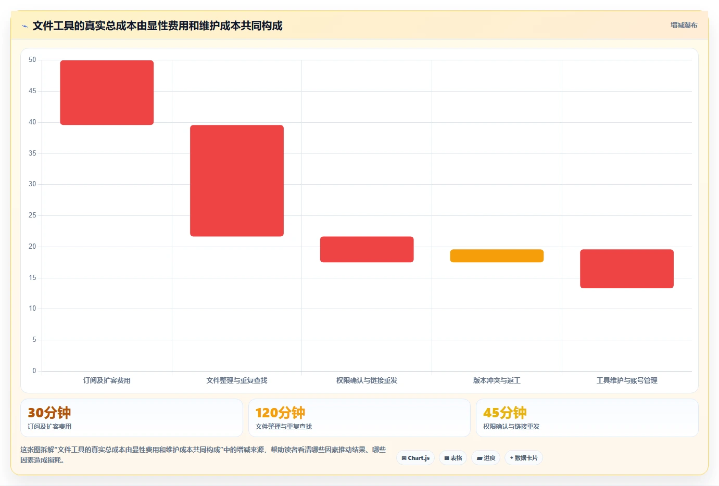Click the 数据卡片 tag chip
This screenshot has height=486, width=719.
[524, 458]
